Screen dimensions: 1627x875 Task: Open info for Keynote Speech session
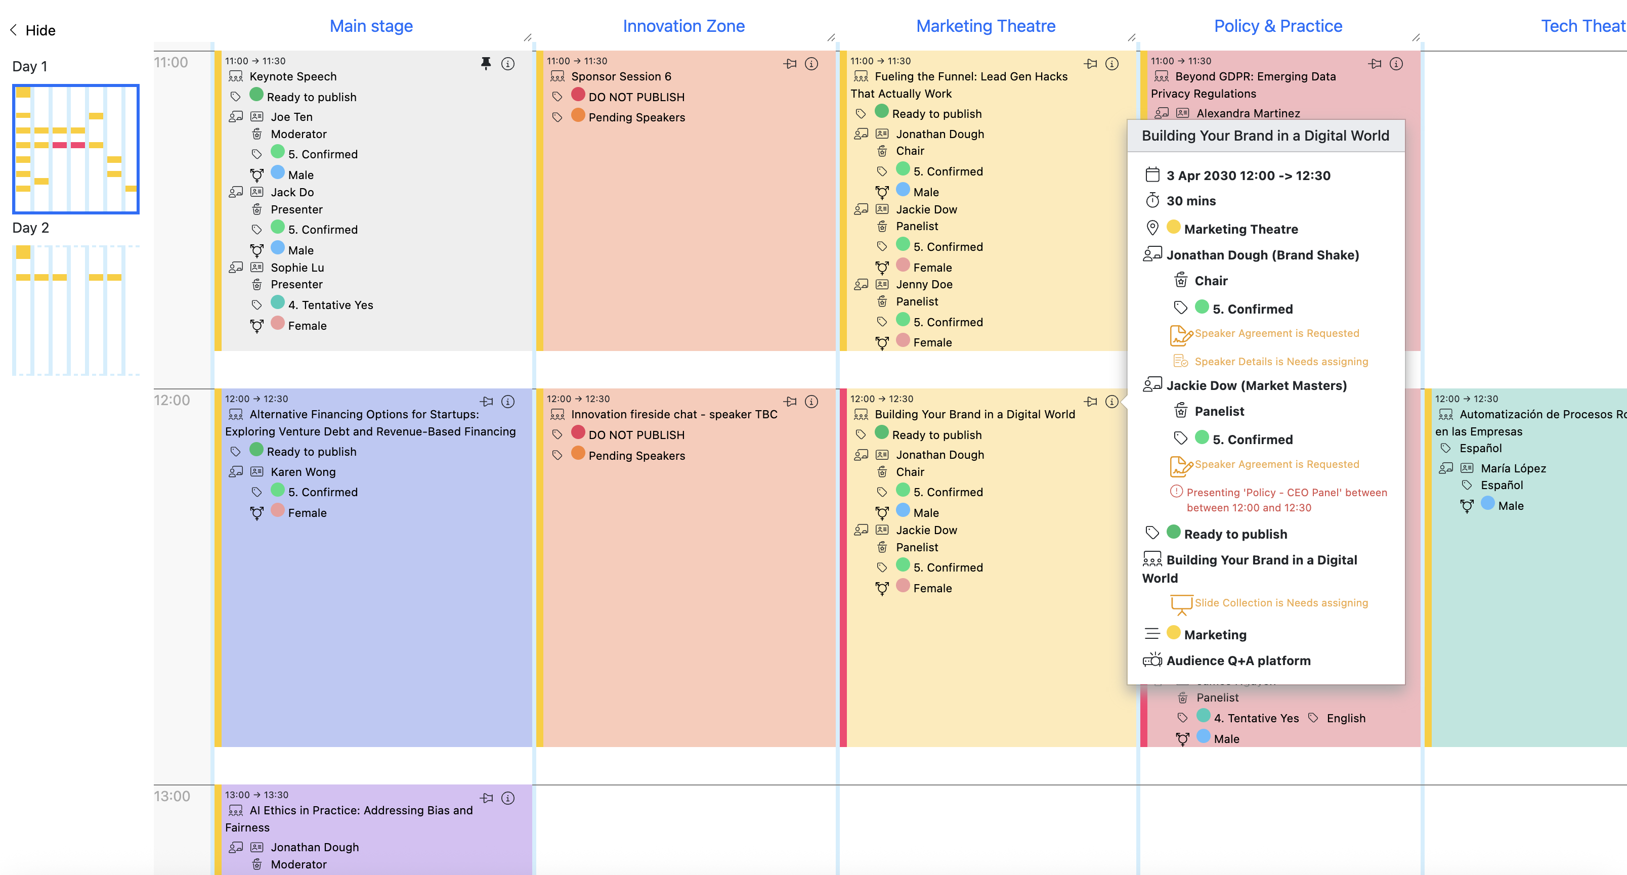pos(508,63)
